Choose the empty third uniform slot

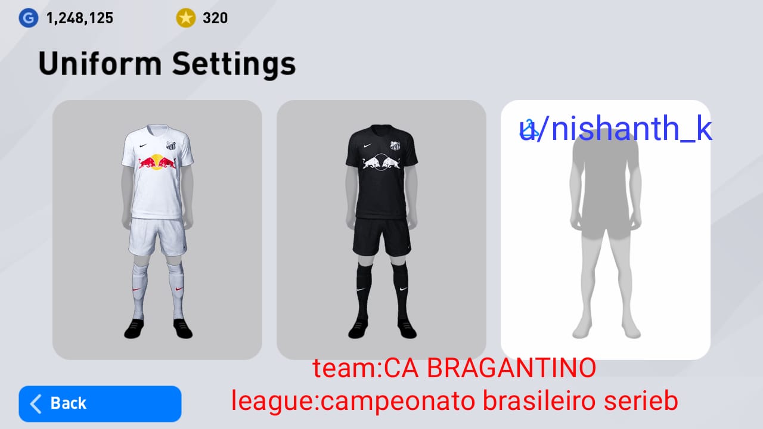[x=606, y=229]
